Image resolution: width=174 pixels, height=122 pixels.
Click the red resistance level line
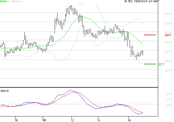point(150,35)
